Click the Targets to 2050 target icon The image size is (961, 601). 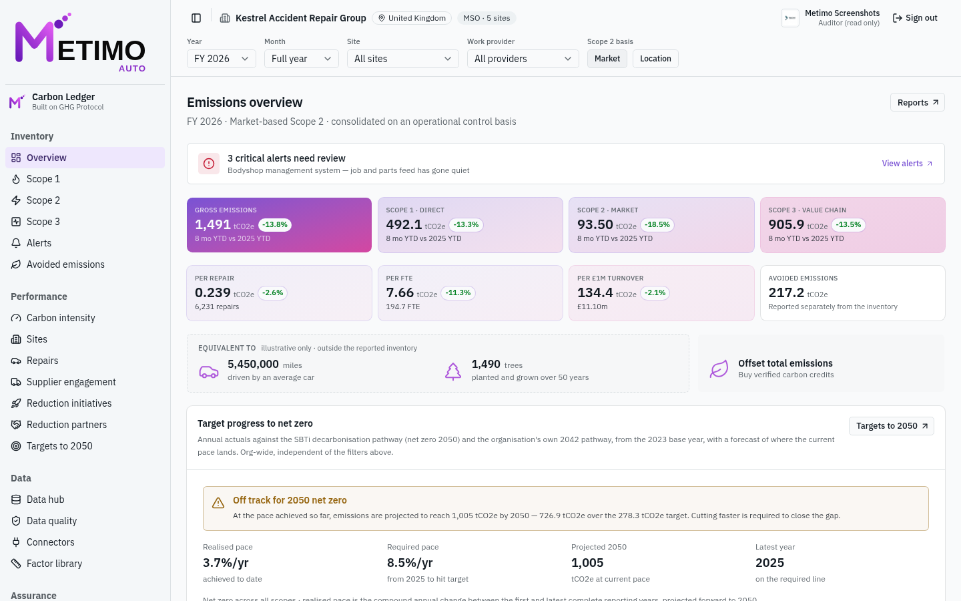tap(16, 446)
